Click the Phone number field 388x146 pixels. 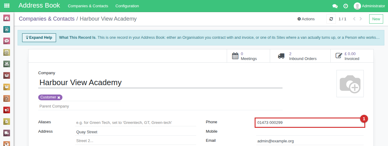(x=310, y=123)
